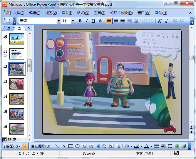Toggle Italic formatting
The image size is (196, 159).
coord(87,21)
